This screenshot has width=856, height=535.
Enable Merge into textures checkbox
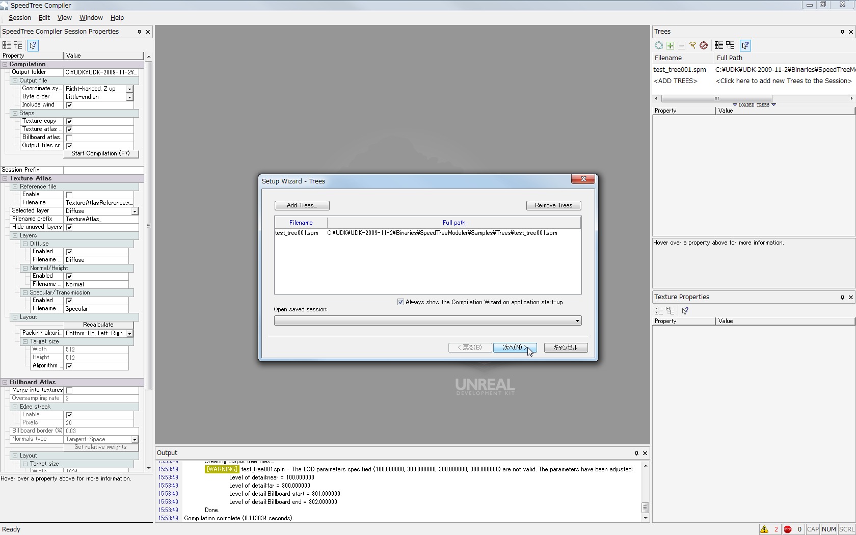(x=69, y=390)
